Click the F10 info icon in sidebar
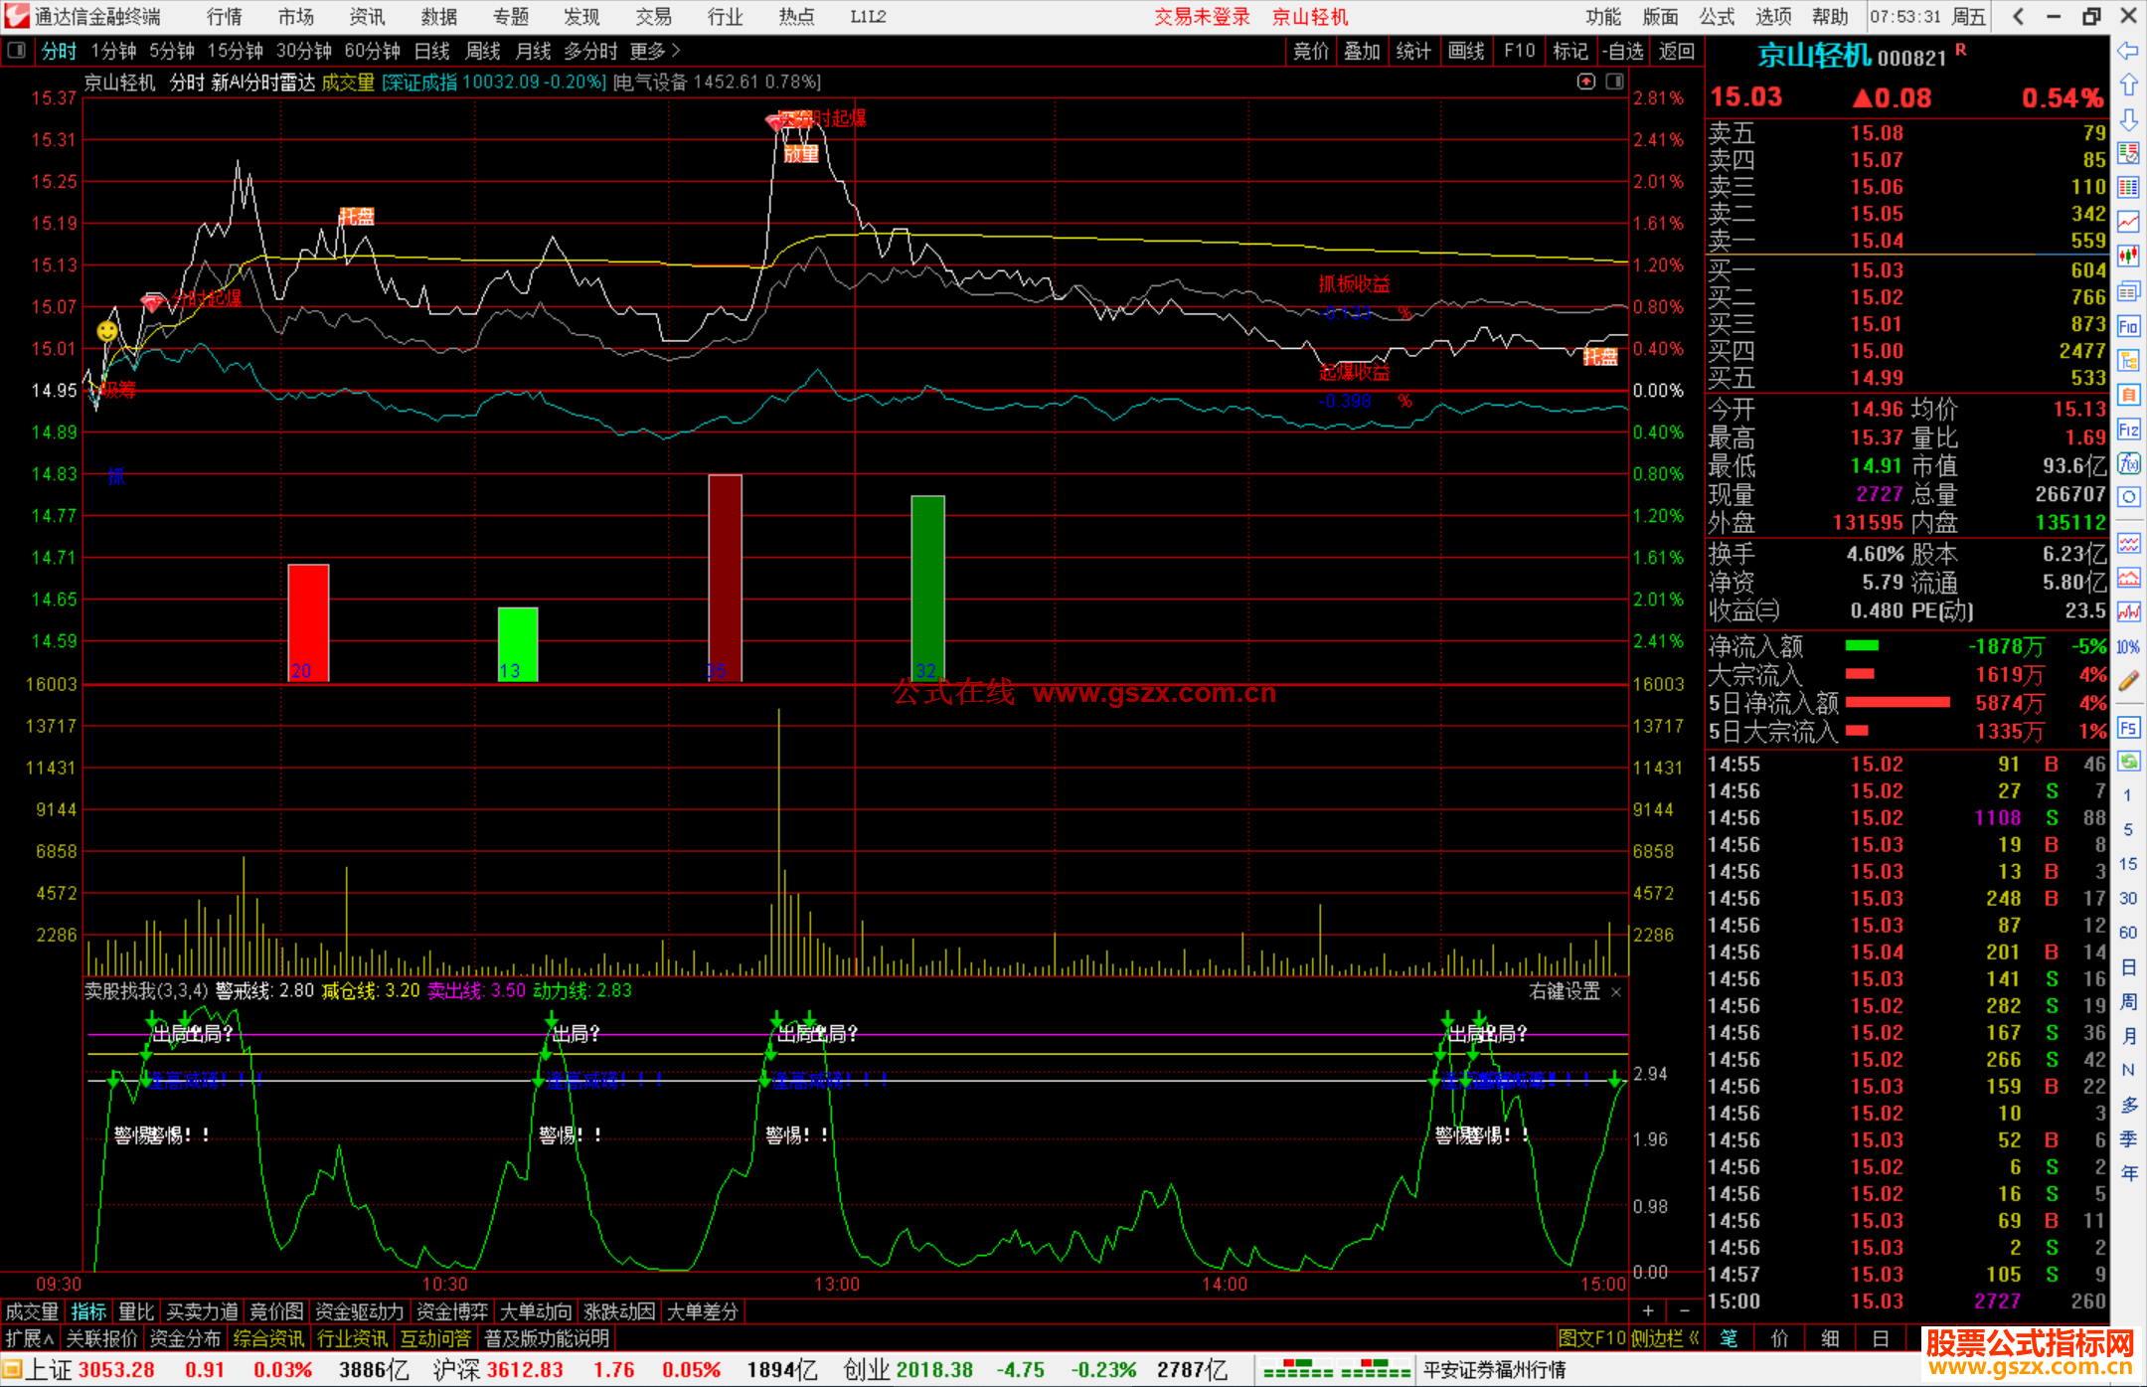This screenshot has width=2147, height=1387. [2128, 326]
